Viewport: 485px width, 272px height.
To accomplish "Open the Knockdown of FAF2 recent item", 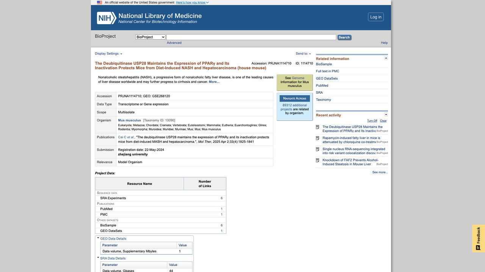I will [x=350, y=162].
